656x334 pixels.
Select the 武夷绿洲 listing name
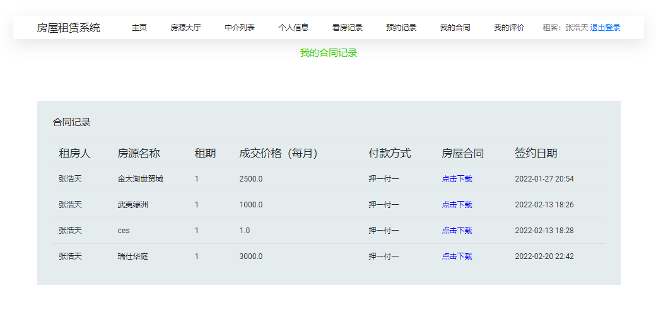coord(132,205)
